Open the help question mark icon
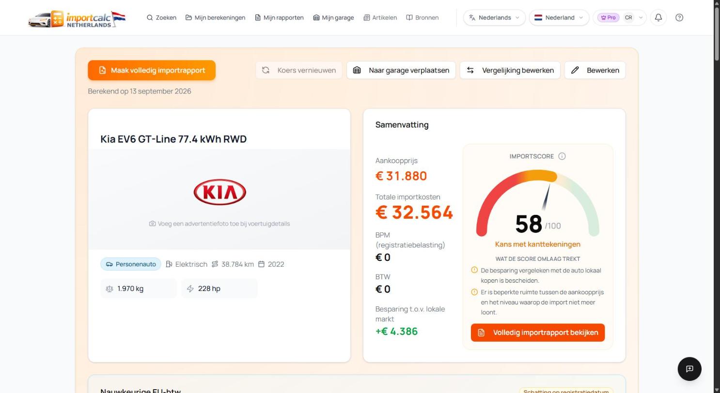720x393 pixels. tap(679, 17)
